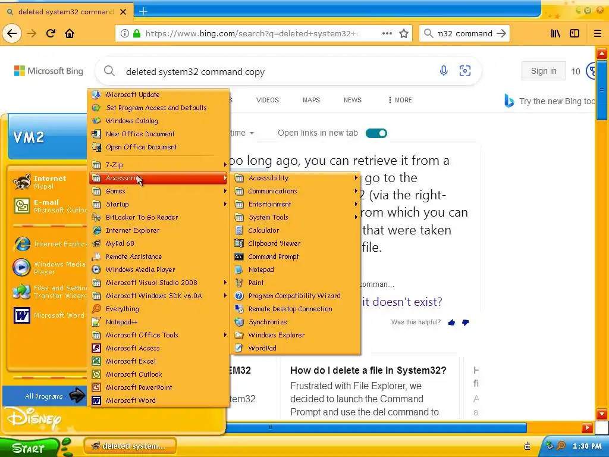
Task: Launch WordPad
Action: click(262, 348)
